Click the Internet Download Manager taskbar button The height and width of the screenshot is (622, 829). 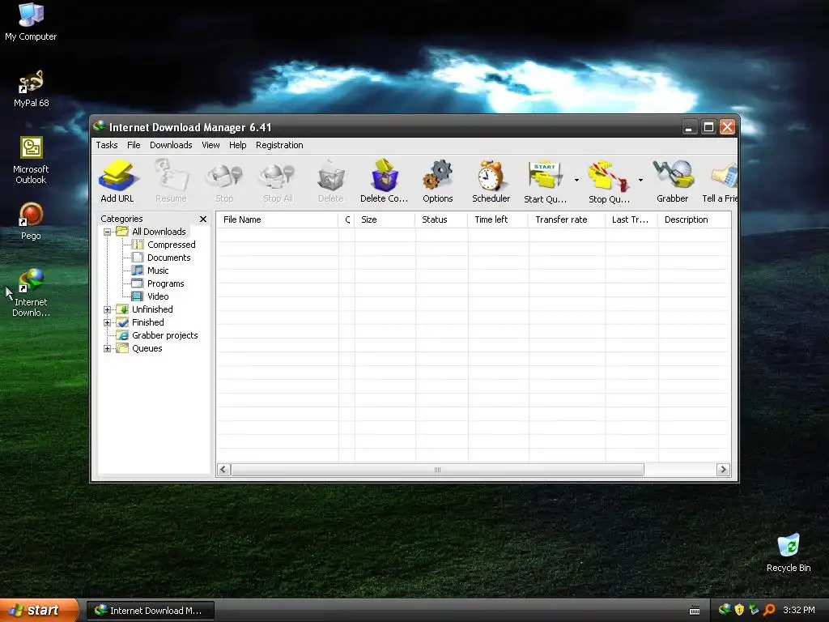point(150,611)
